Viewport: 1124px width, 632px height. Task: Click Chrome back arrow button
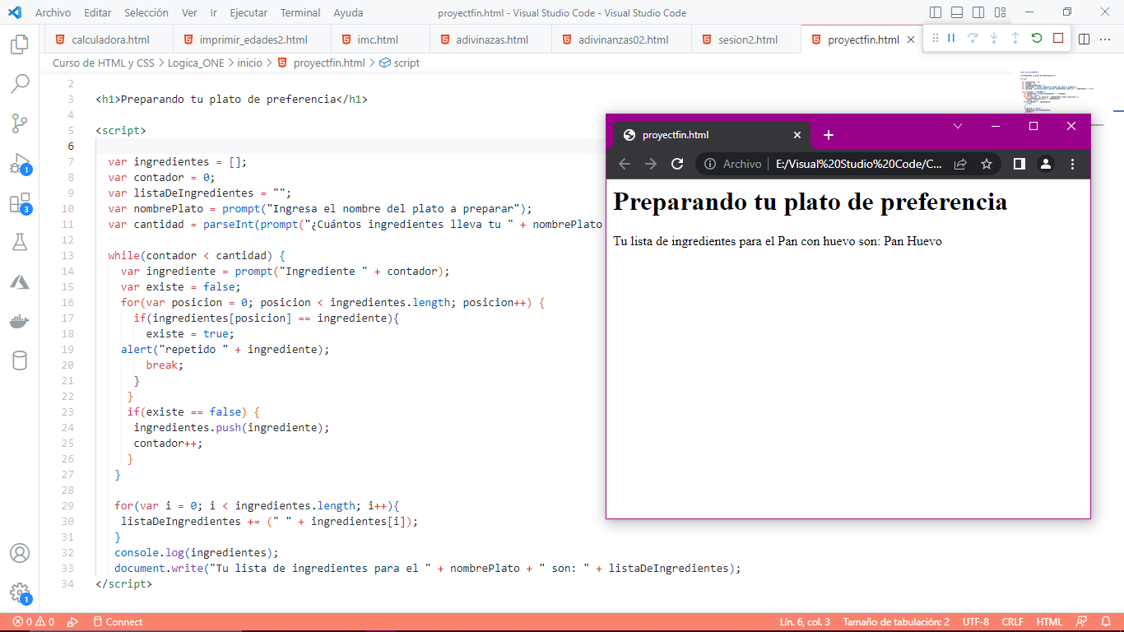click(625, 164)
